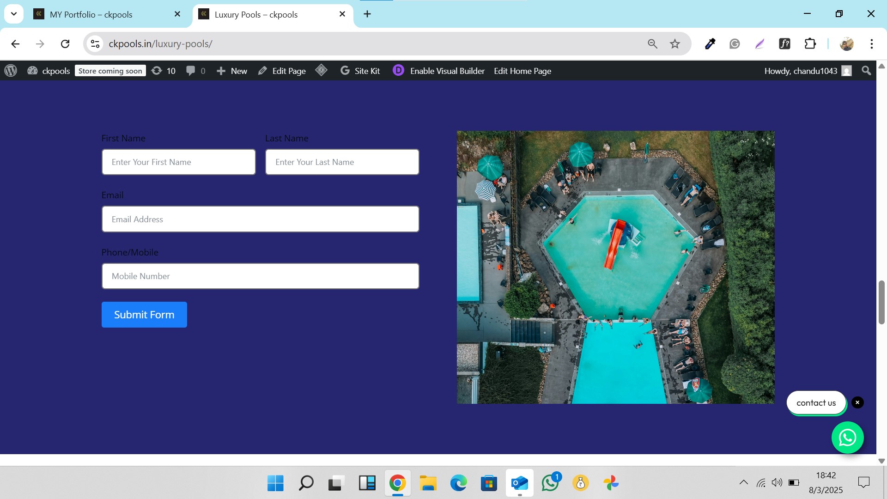The image size is (887, 499).
Task: Open WhatsApp chat floating button
Action: (847, 438)
